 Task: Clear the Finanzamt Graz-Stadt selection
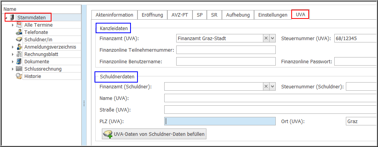[266, 38]
